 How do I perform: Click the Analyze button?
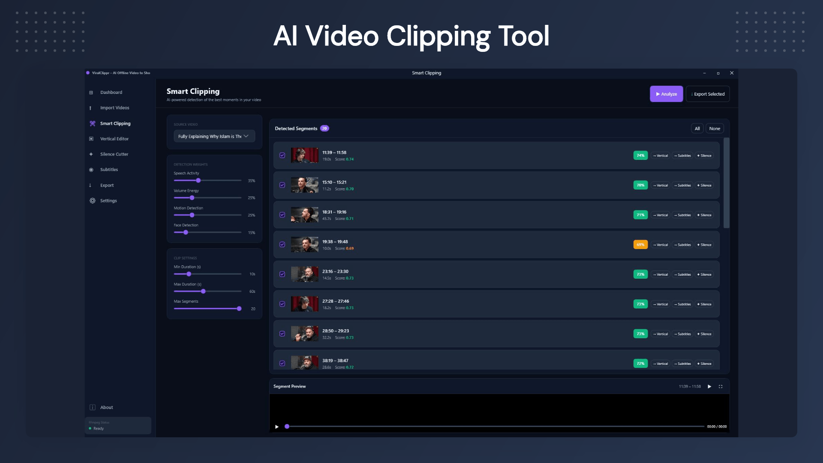(x=666, y=94)
